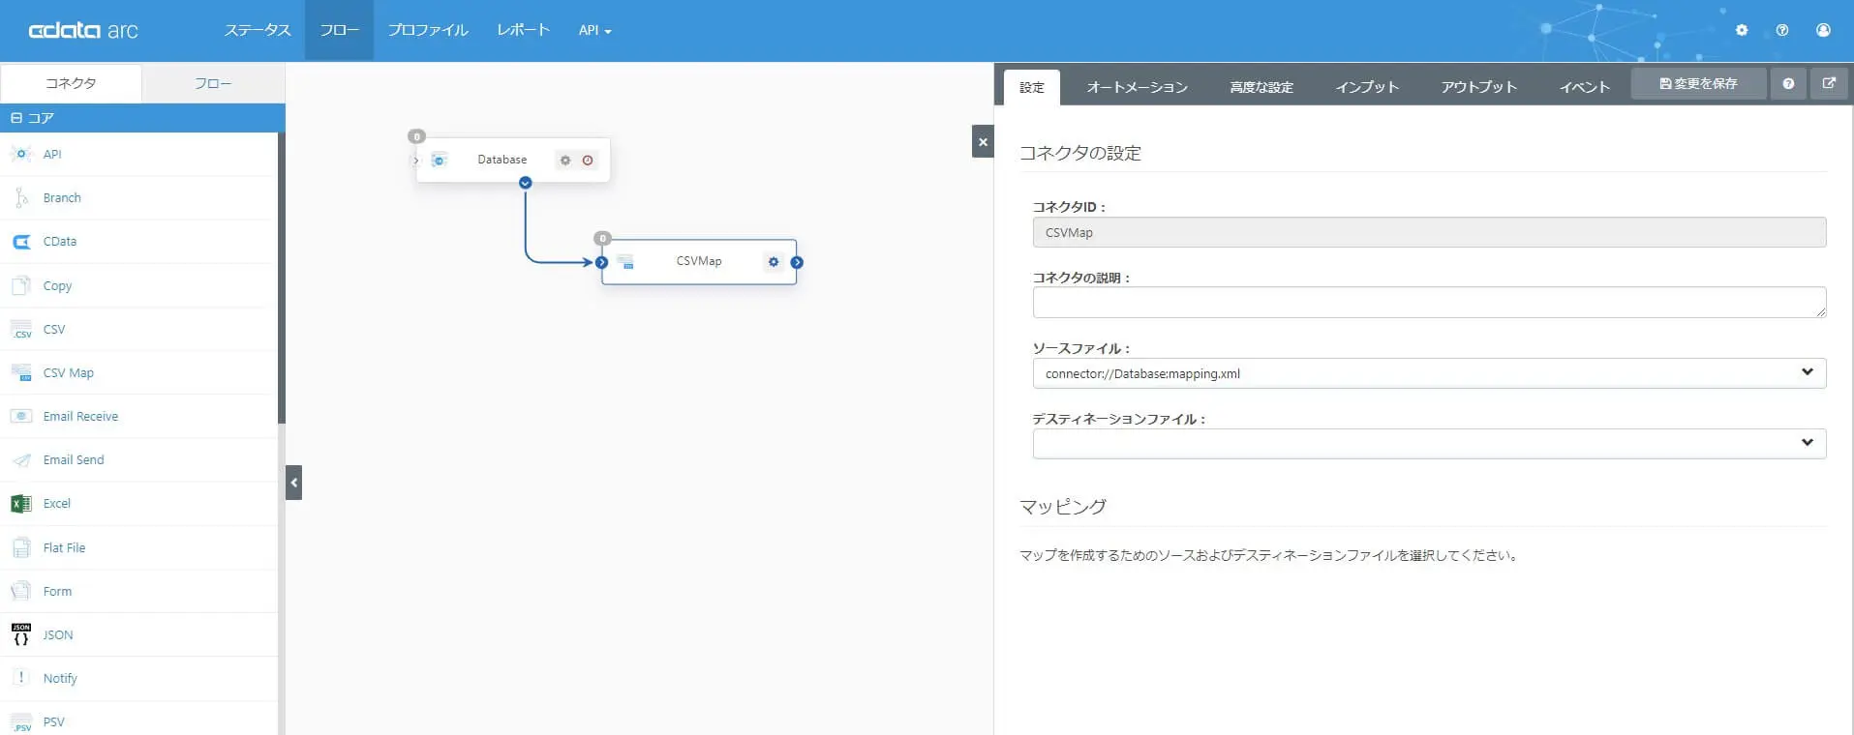Click the Branch label in sidebar
This screenshot has width=1854, height=735.
(62, 198)
